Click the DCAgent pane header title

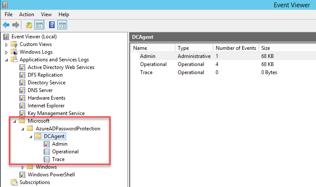click(143, 37)
